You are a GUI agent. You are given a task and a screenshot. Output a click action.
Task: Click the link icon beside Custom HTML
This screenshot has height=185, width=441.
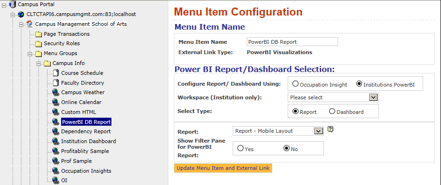(x=55, y=112)
